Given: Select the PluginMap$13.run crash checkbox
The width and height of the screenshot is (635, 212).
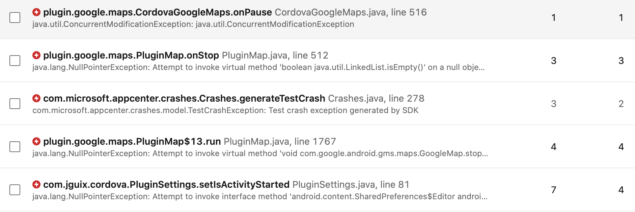Looking at the screenshot, I should 15,147.
